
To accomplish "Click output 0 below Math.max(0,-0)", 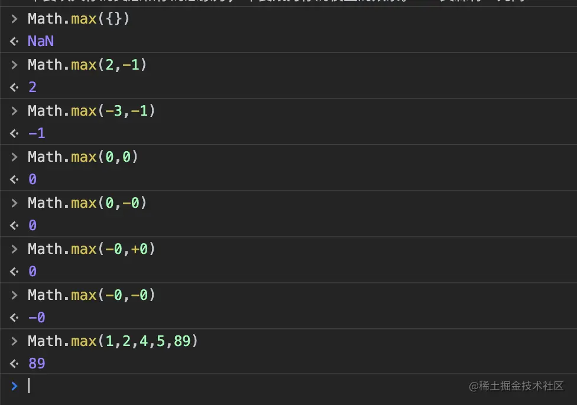I will tap(33, 226).
